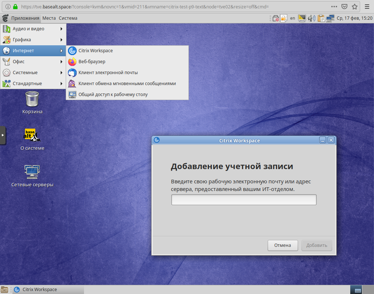Click the Отмена button
The image size is (374, 294).
(283, 245)
